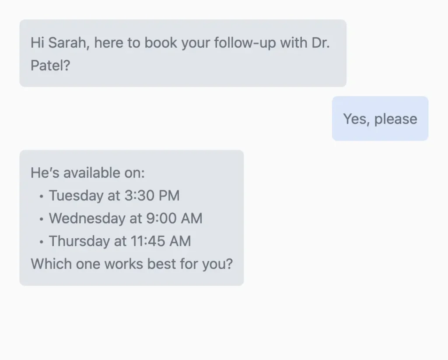Click 'Dr.' at end of first line
The image size is (448, 360).
(321, 42)
